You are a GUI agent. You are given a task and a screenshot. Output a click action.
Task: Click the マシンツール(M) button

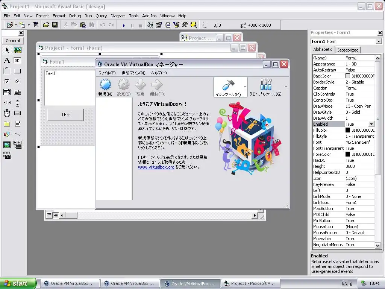tap(228, 87)
